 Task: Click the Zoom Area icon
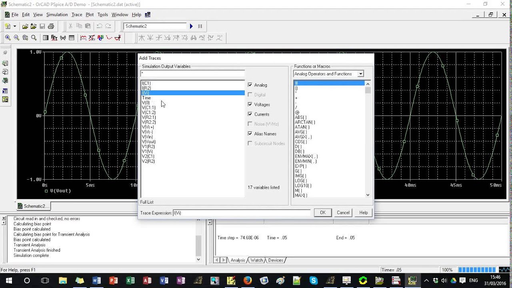(25, 38)
